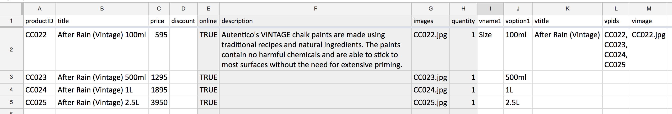Click the highlighted column I header
The width and height of the screenshot is (672, 114).
(x=490, y=9)
